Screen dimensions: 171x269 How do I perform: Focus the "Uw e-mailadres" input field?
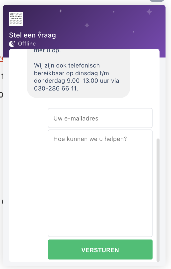pyautogui.click(x=100, y=118)
